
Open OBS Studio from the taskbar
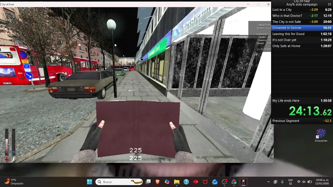coord(224,182)
